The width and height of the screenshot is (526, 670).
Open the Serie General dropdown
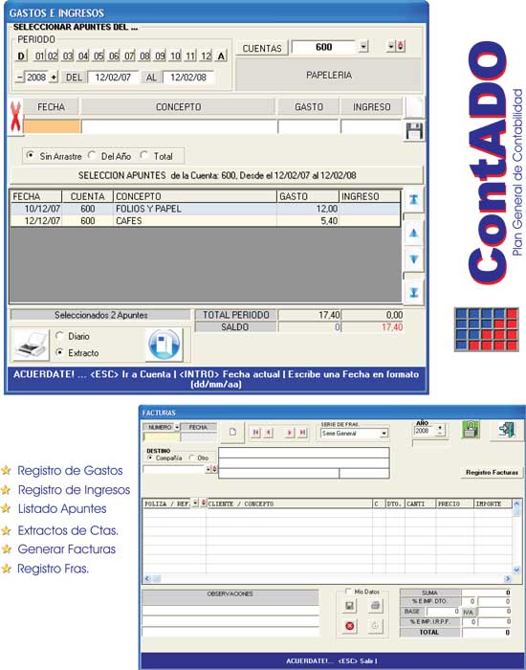coord(384,434)
